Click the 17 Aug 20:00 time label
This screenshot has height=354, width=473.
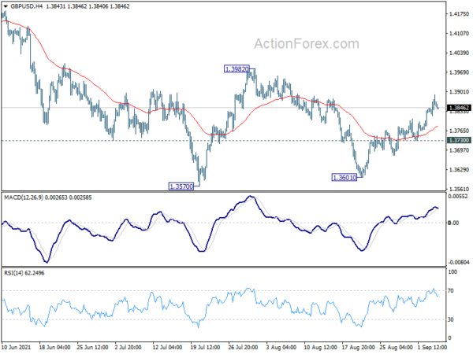tap(359, 348)
